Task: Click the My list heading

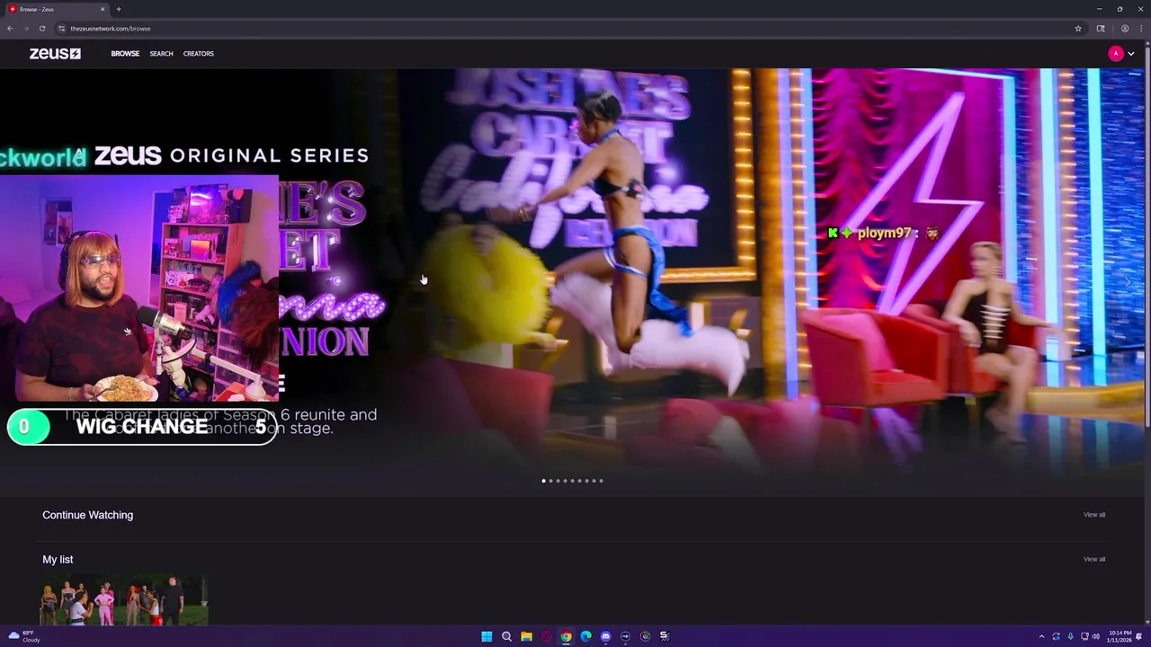Action: click(x=58, y=559)
